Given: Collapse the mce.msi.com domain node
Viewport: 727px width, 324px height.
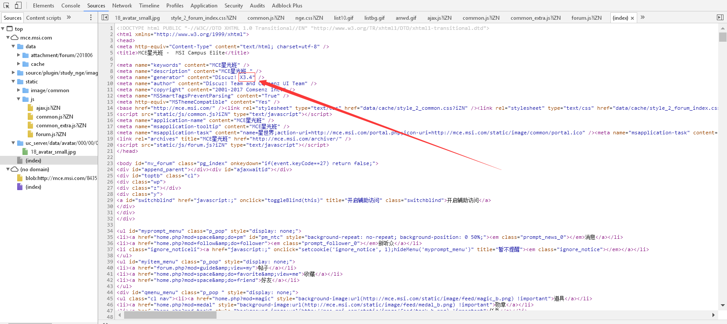Looking at the screenshot, I should pos(8,37).
